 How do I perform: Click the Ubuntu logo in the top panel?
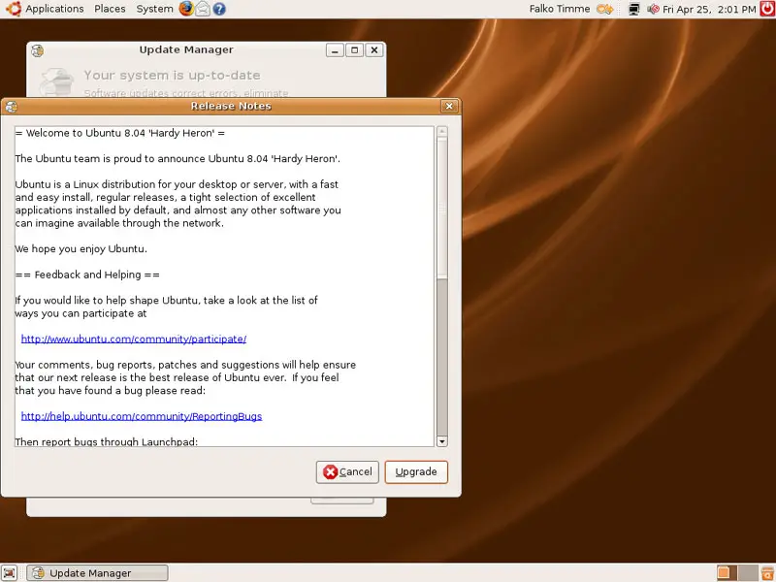click(14, 9)
